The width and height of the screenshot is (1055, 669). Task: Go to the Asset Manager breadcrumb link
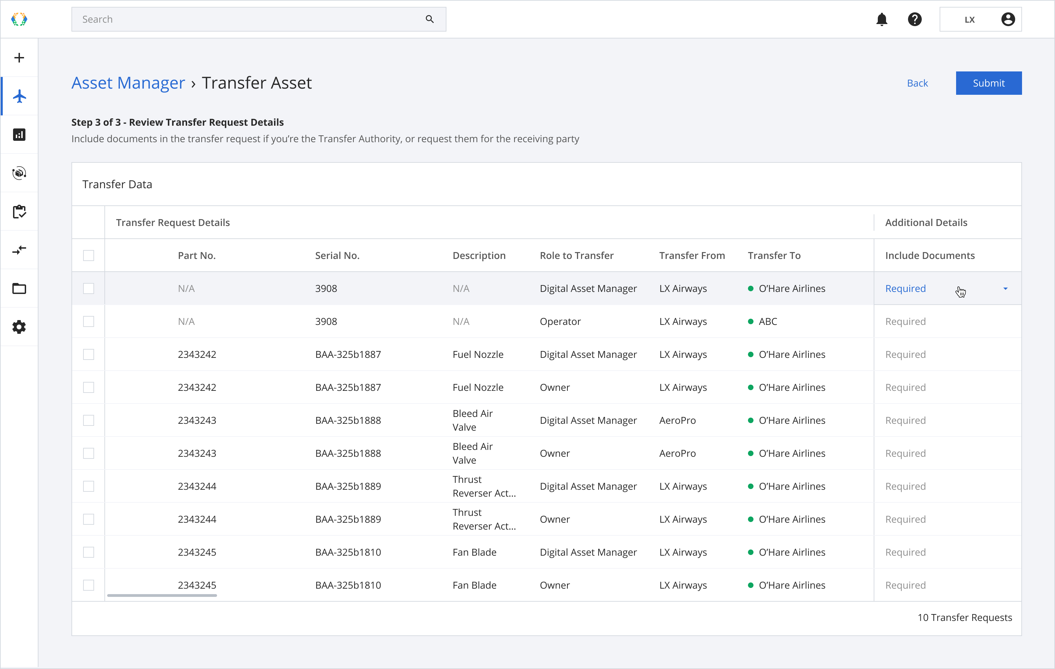pyautogui.click(x=128, y=83)
